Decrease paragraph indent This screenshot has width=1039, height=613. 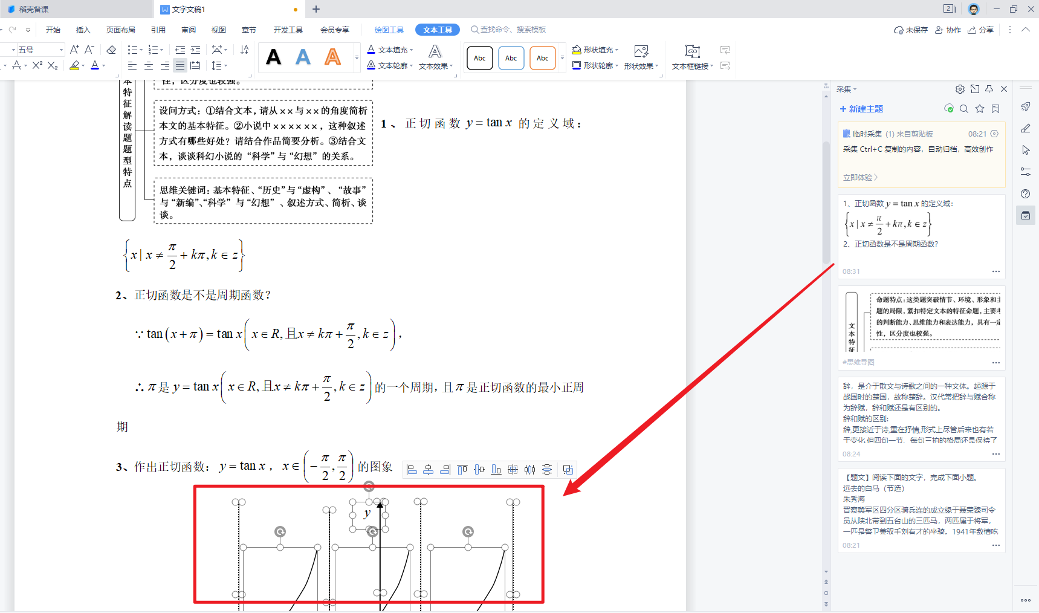click(180, 50)
